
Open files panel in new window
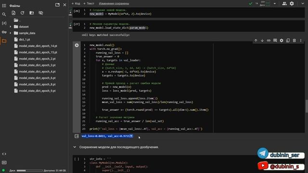click(57, 5)
